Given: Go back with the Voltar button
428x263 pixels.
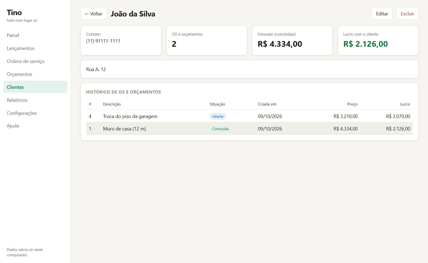Looking at the screenshot, I should coord(94,14).
